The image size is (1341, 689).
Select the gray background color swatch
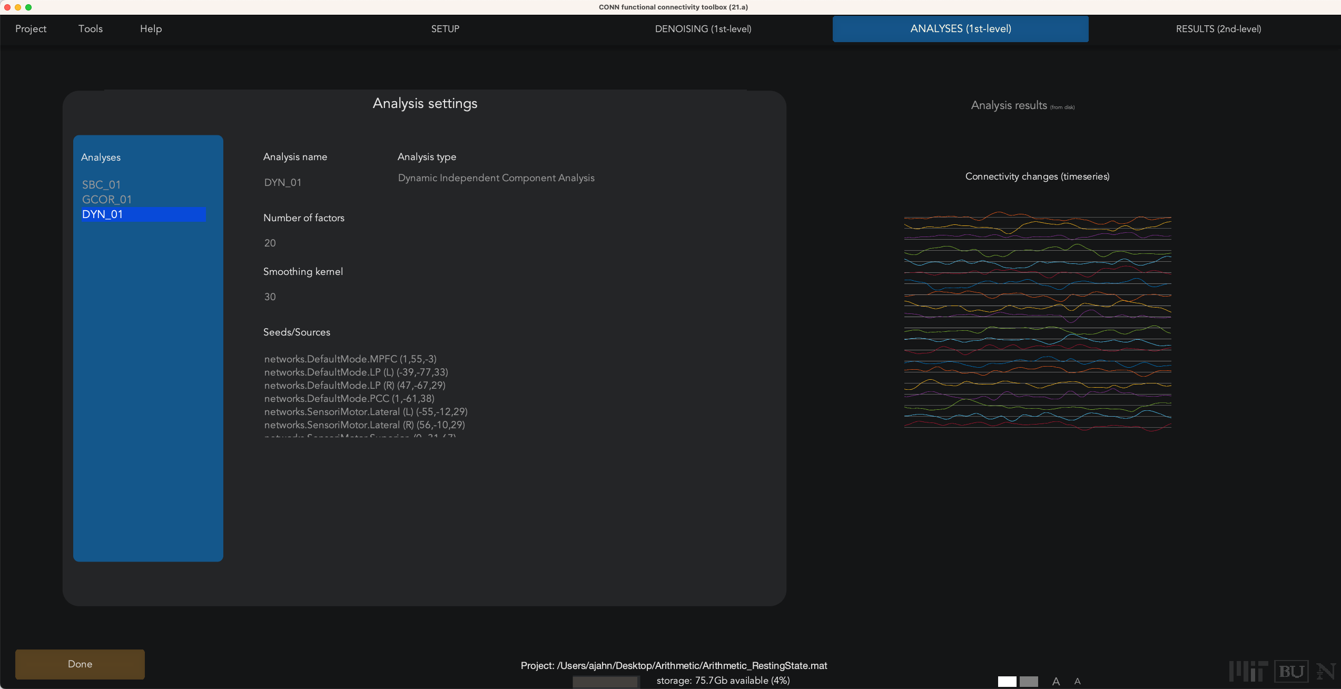coord(1029,682)
